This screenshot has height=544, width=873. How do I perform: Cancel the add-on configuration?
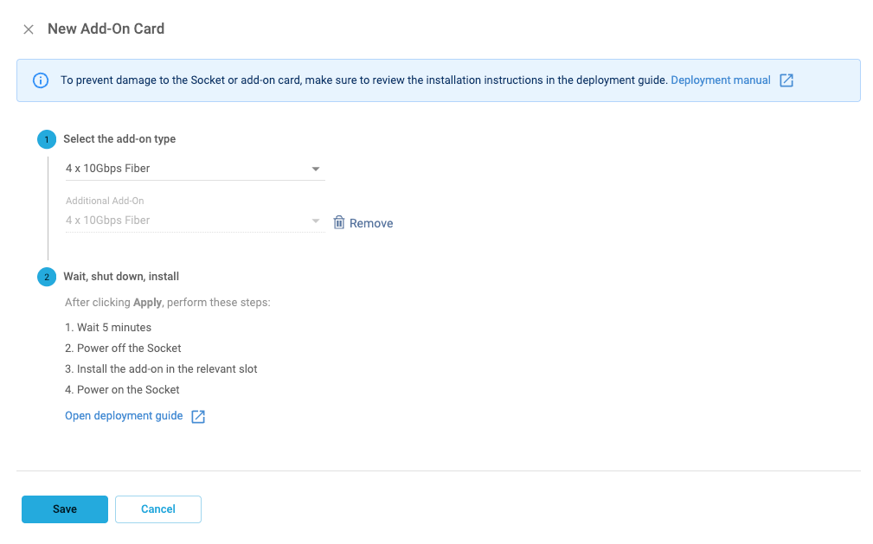coord(157,509)
